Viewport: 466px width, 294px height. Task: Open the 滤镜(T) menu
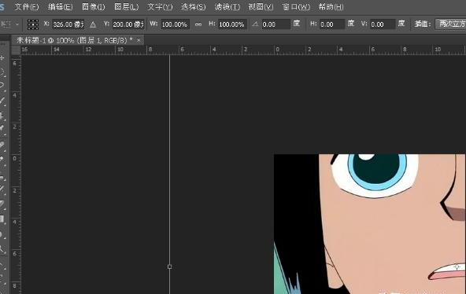227,6
